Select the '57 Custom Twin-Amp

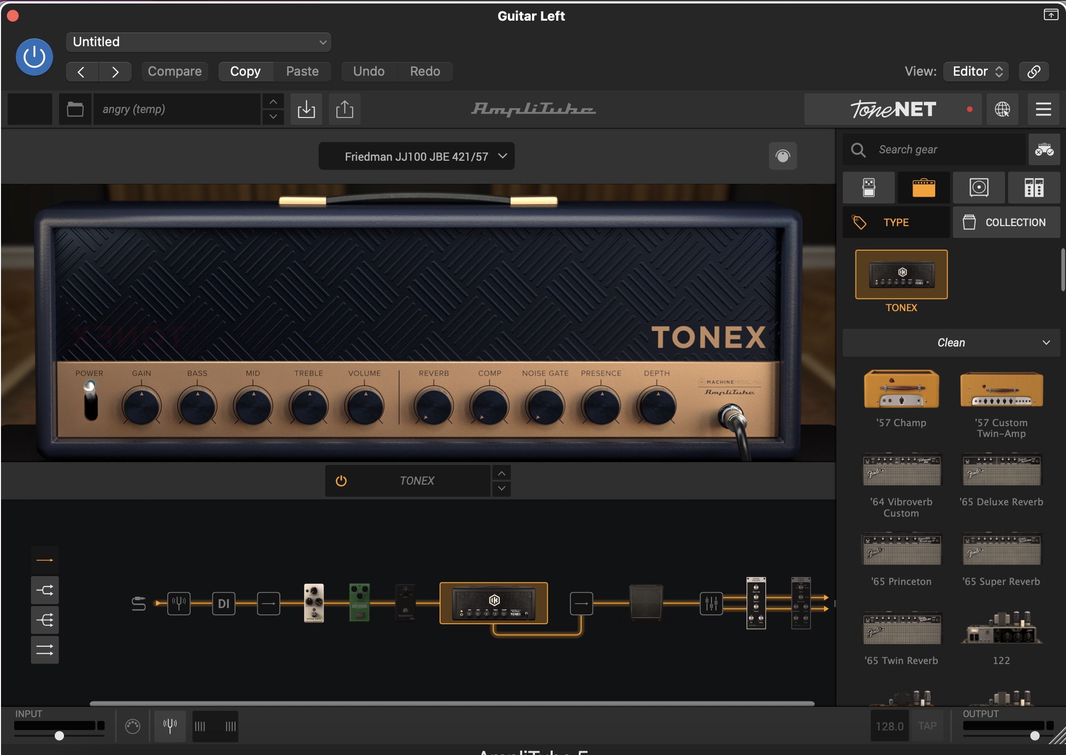tap(1002, 389)
